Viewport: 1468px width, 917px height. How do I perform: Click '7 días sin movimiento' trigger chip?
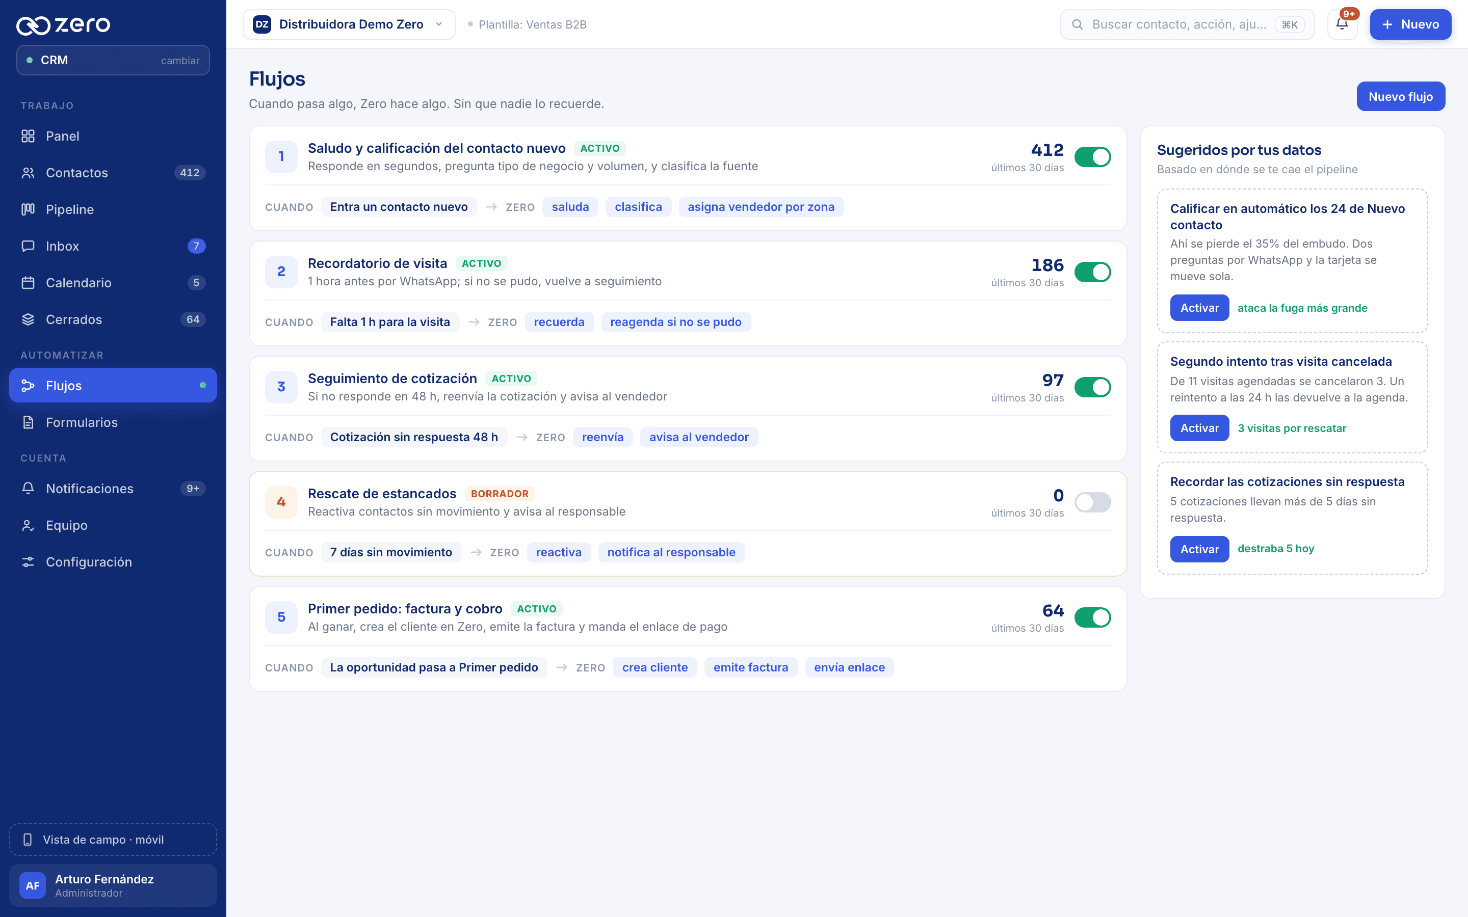[390, 553]
